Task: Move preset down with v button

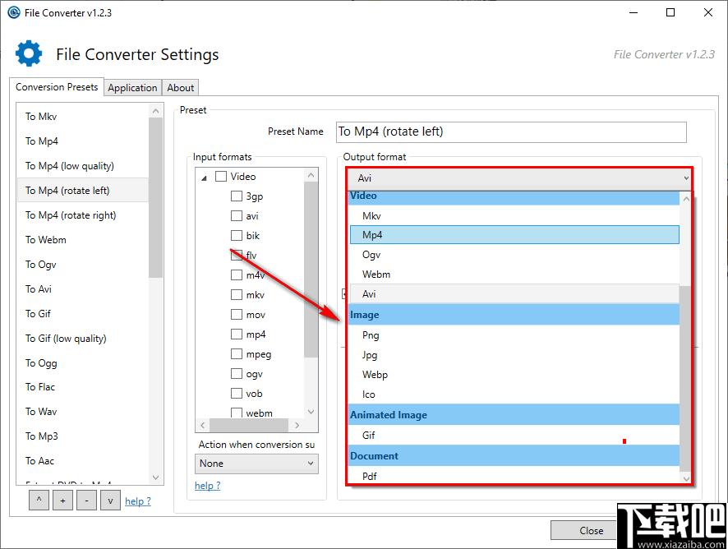Action: coord(110,501)
